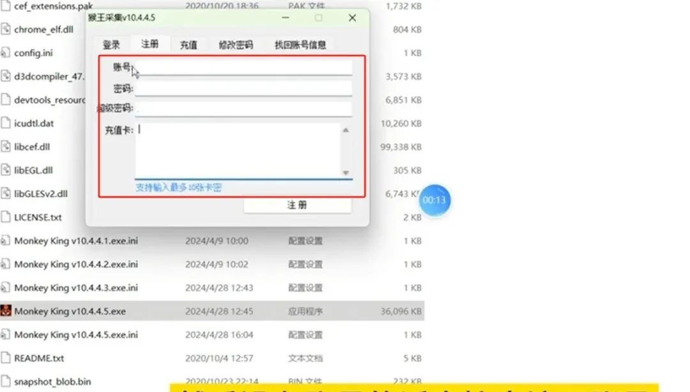Click the 充值卡 text area

(236, 150)
